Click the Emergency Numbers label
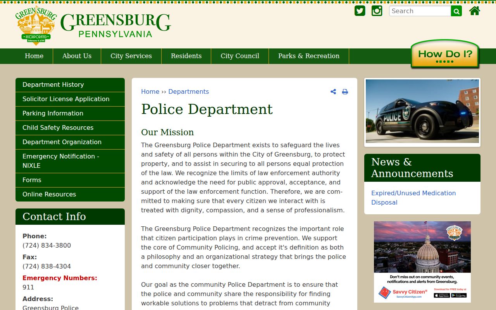496x310 pixels. pos(60,278)
